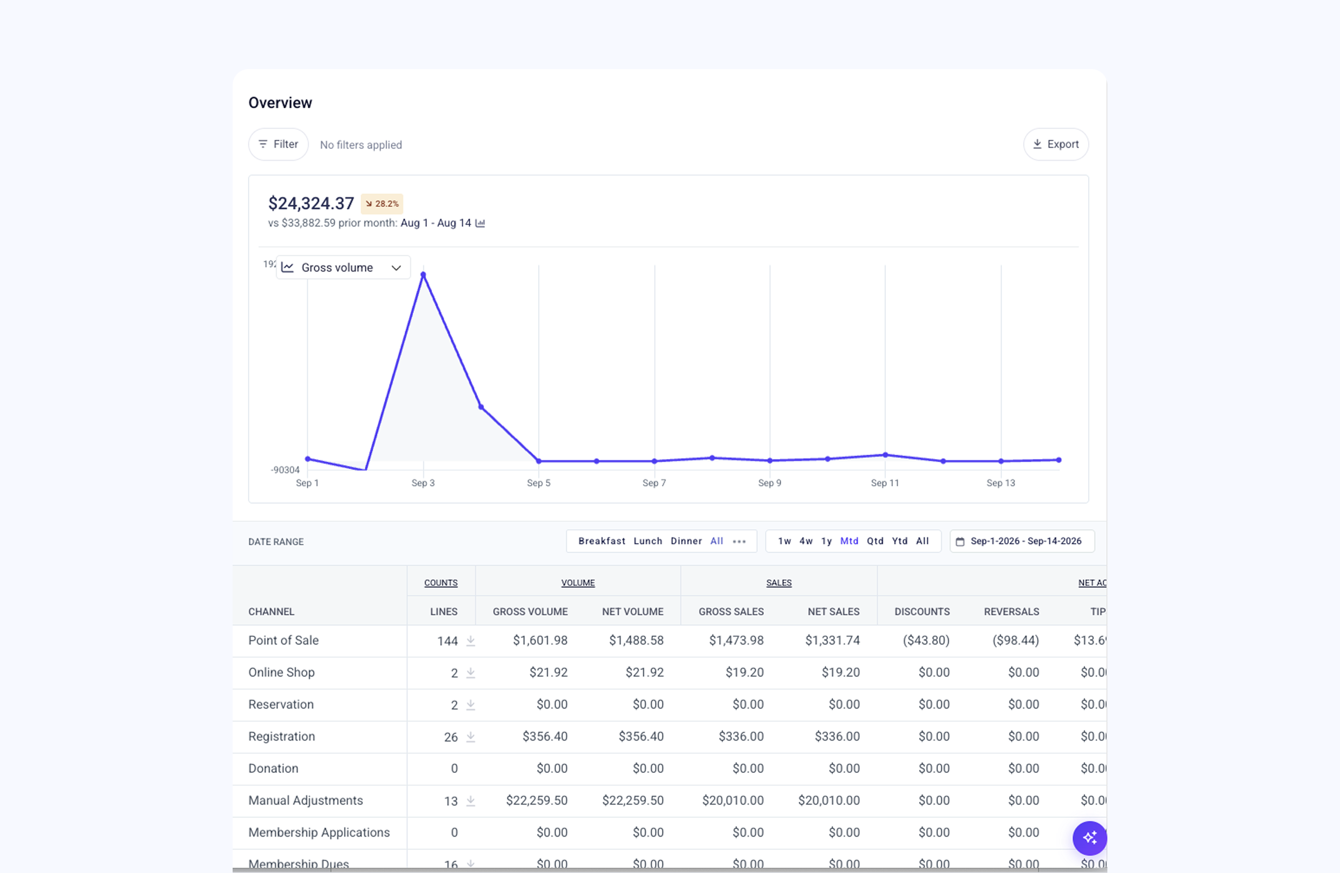This screenshot has width=1340, height=873.
Task: Download Manual Adjustments lines
Action: tap(471, 801)
